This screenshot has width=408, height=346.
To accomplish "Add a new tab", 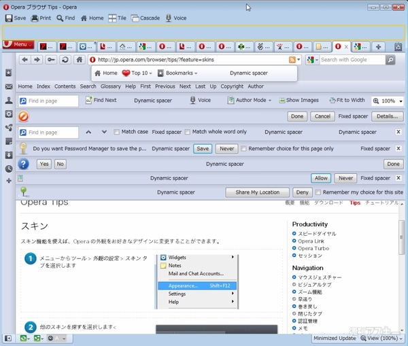I will tap(378, 47).
